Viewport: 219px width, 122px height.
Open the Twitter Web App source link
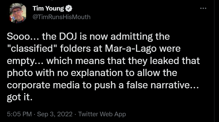click(102, 114)
